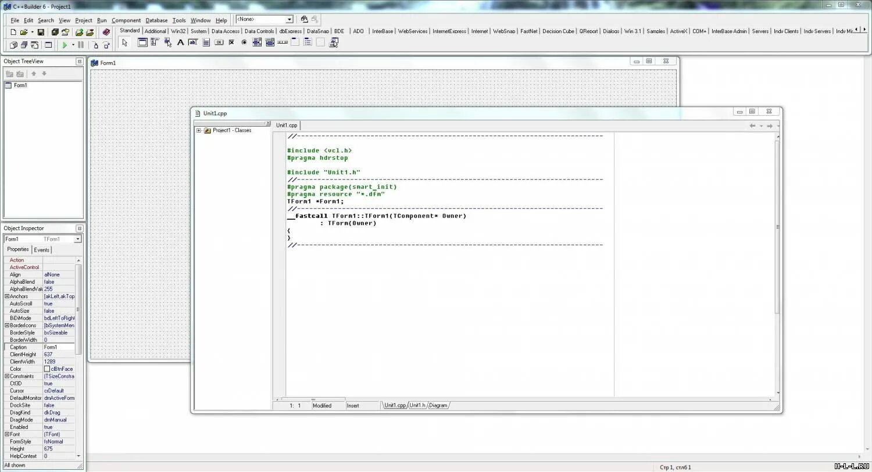Click the clBtnFace color swatch

click(47, 369)
